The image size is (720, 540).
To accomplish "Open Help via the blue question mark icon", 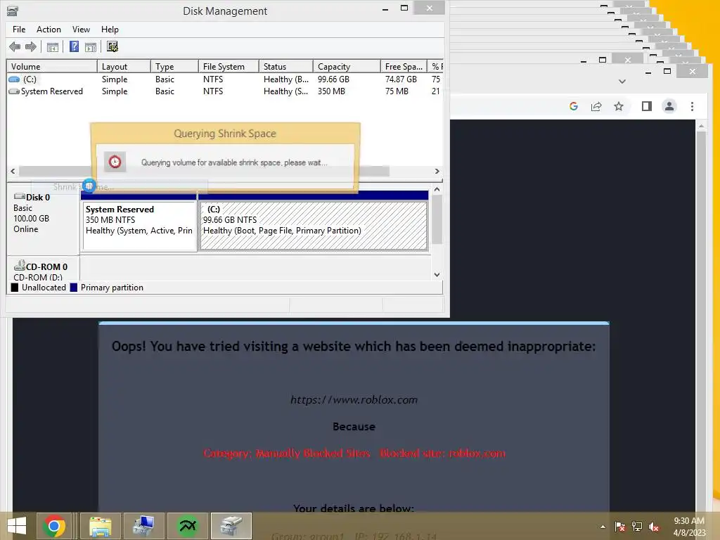I will point(74,46).
